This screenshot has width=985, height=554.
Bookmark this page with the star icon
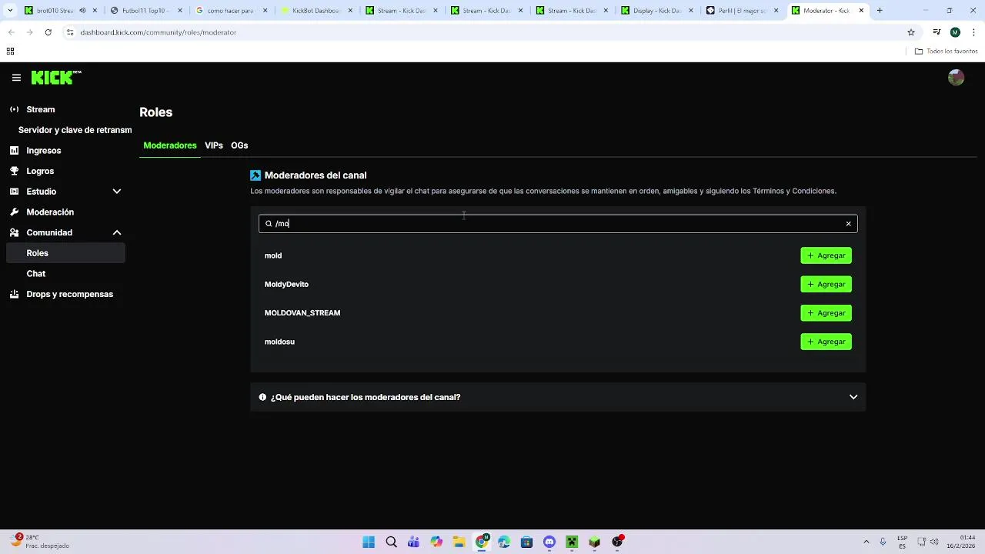911,32
